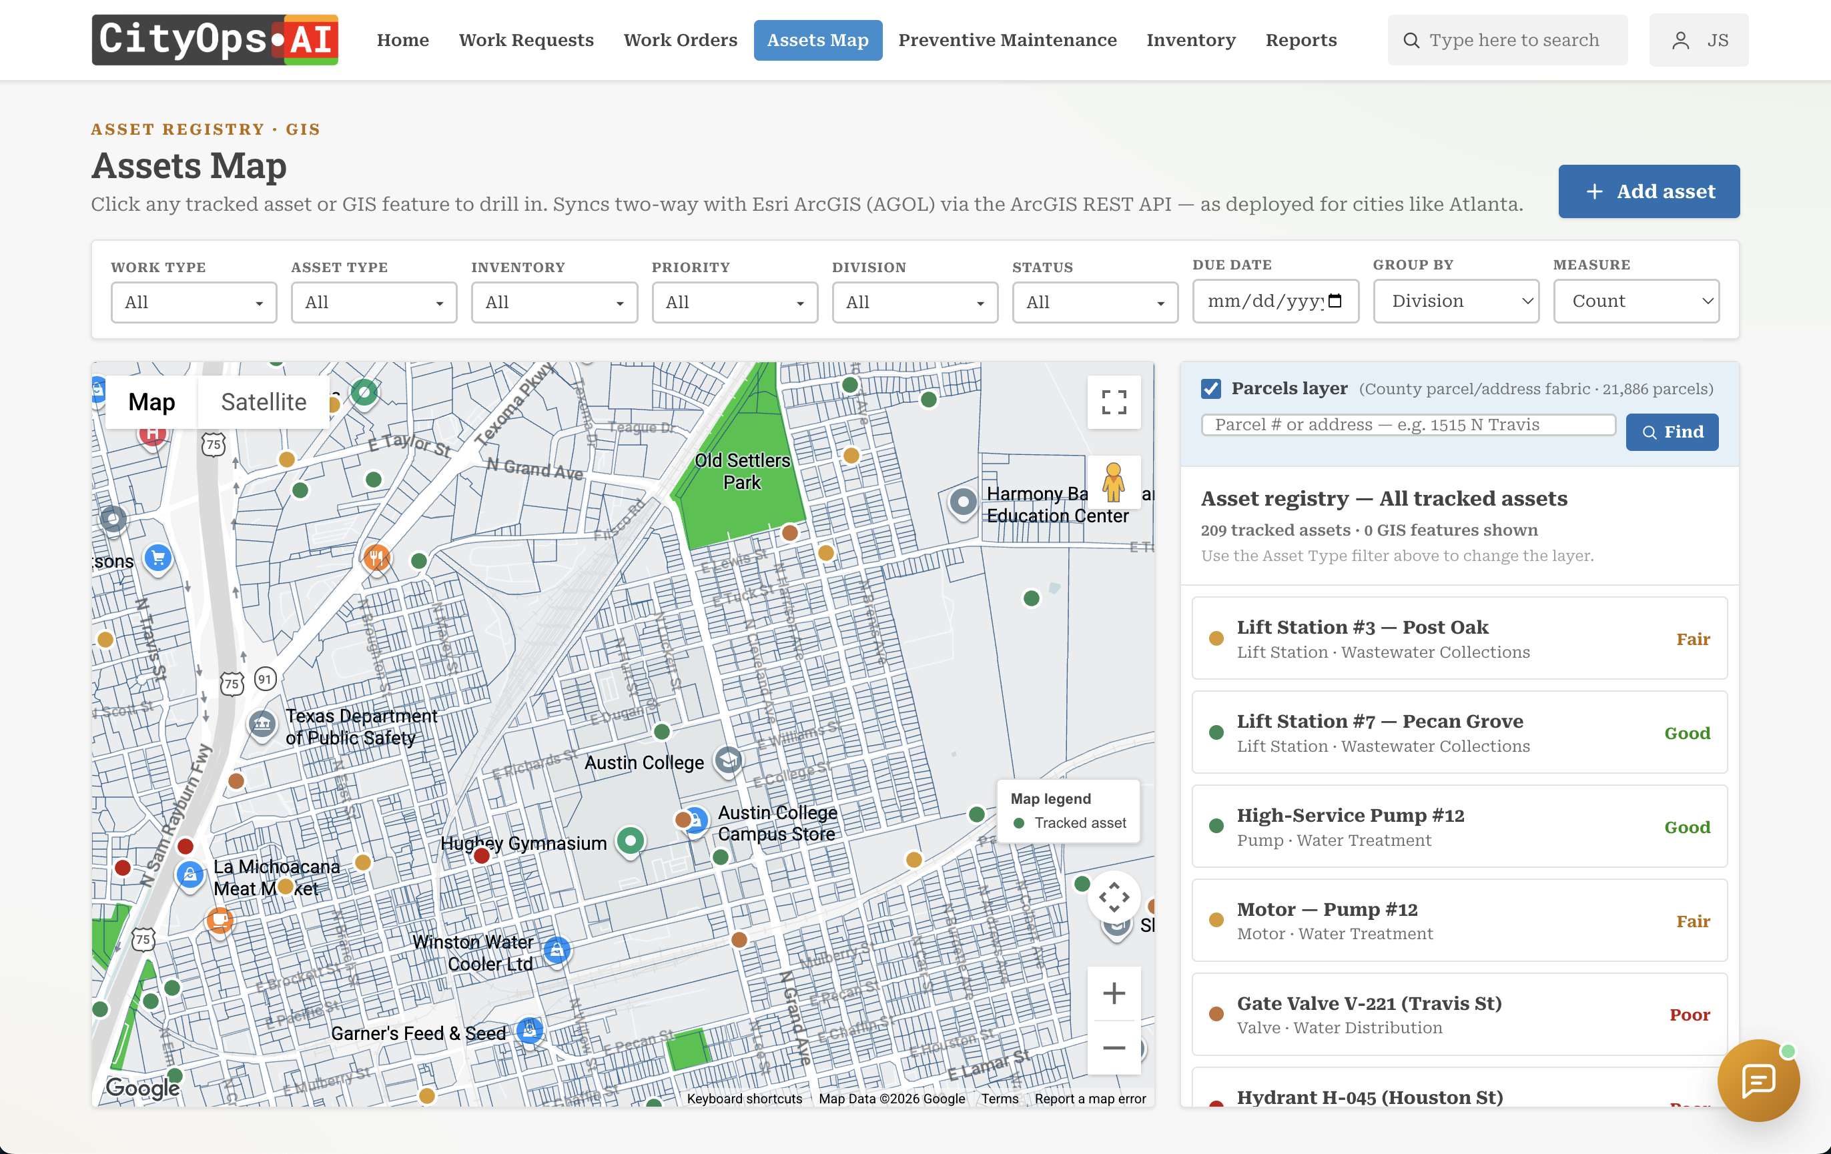Click the Parcel # or address field

[1408, 424]
